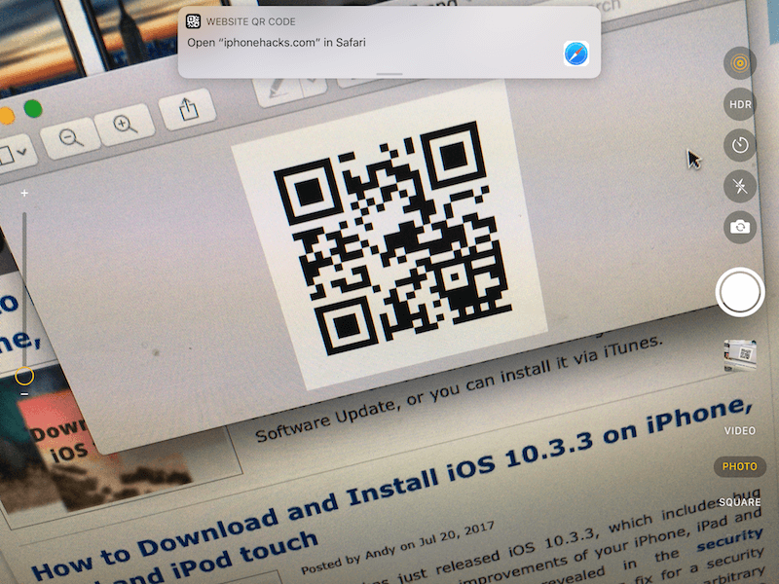Tap the minus at zoom slider bottom
Image resolution: width=779 pixels, height=584 pixels.
click(x=24, y=394)
